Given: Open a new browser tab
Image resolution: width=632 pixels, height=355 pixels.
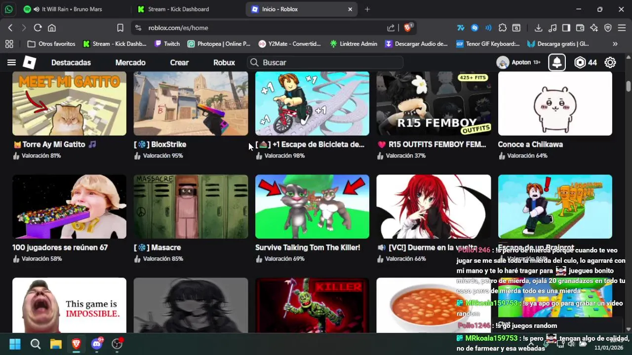Looking at the screenshot, I should point(367,9).
